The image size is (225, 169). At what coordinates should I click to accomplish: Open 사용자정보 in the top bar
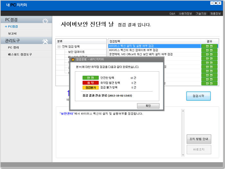185,13
